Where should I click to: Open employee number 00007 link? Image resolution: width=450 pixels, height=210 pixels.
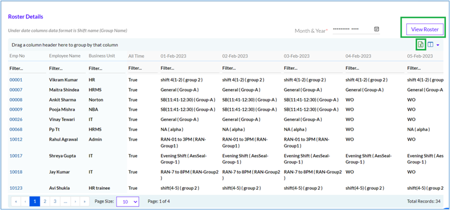point(16,90)
